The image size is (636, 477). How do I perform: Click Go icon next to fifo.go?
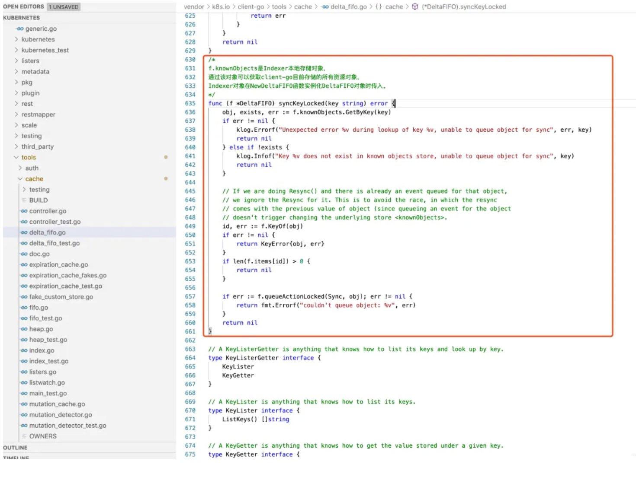[x=24, y=308]
